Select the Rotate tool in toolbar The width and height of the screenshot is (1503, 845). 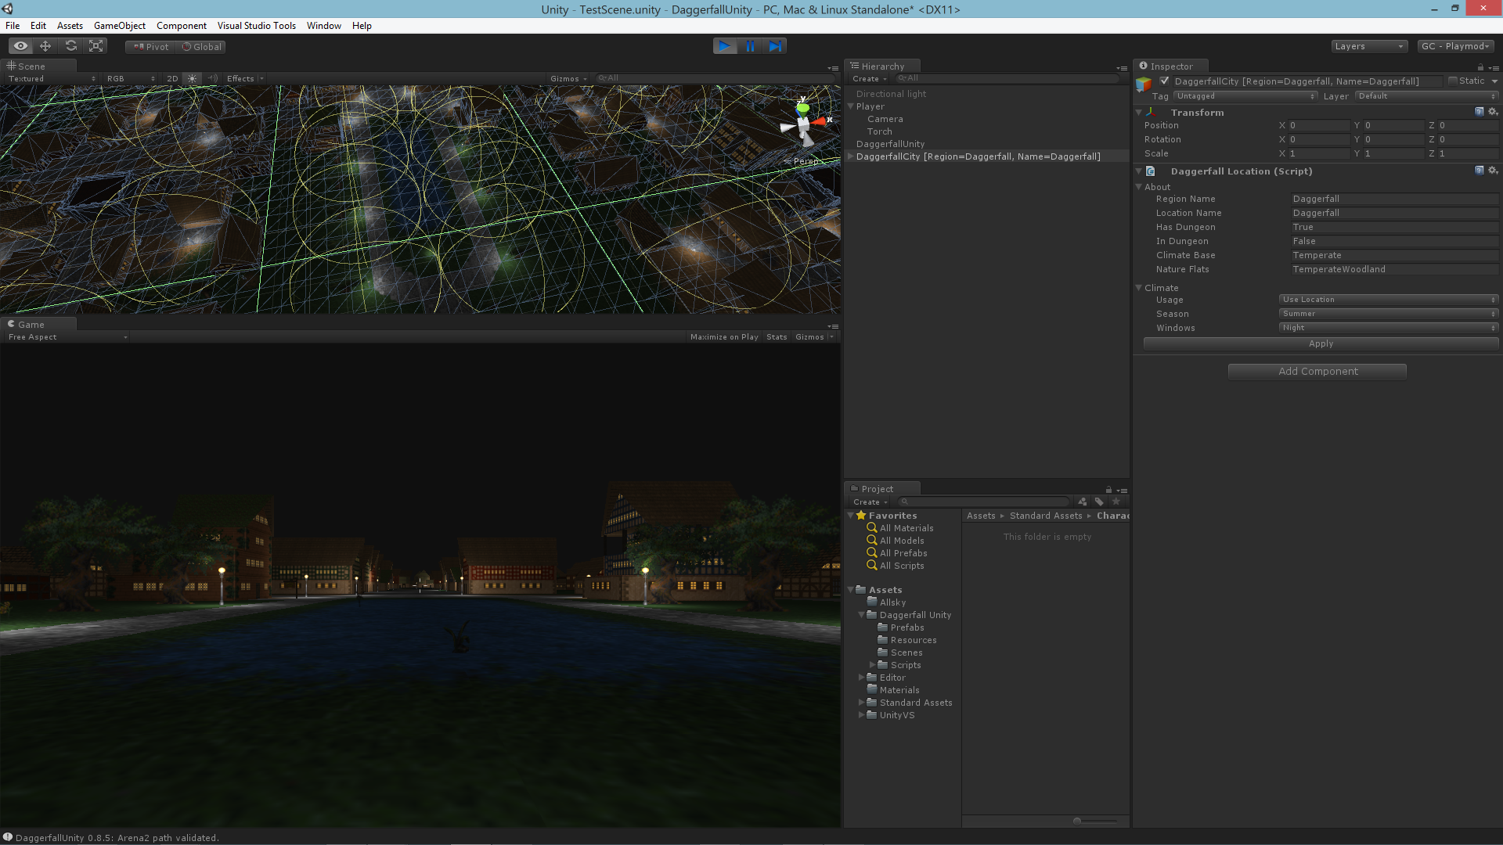(71, 46)
